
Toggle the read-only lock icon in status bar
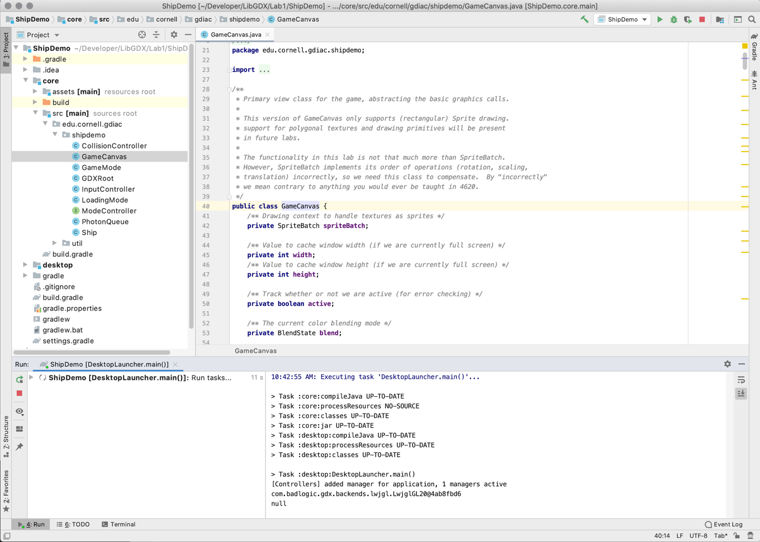[x=737, y=535]
